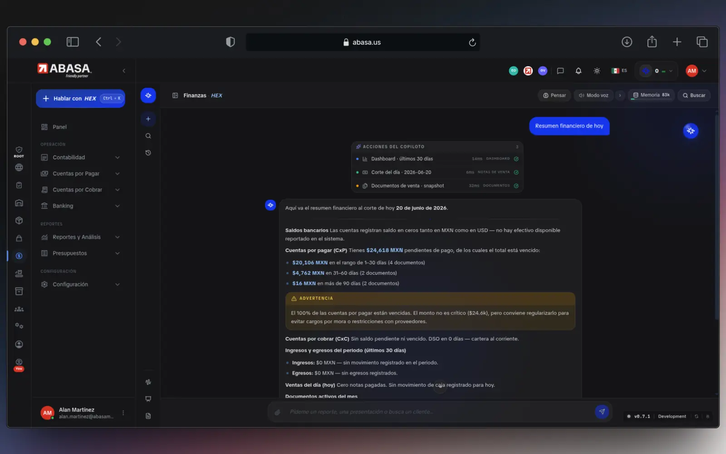The height and width of the screenshot is (454, 726).
Task: Open the double gears icon in rail
Action: [x=19, y=326]
